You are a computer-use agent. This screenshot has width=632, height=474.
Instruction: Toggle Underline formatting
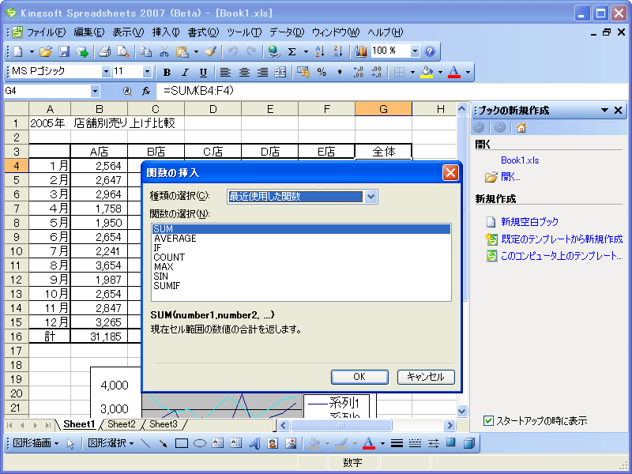[x=203, y=73]
